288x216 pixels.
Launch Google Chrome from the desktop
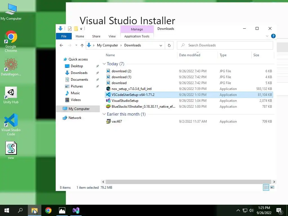tap(11, 41)
